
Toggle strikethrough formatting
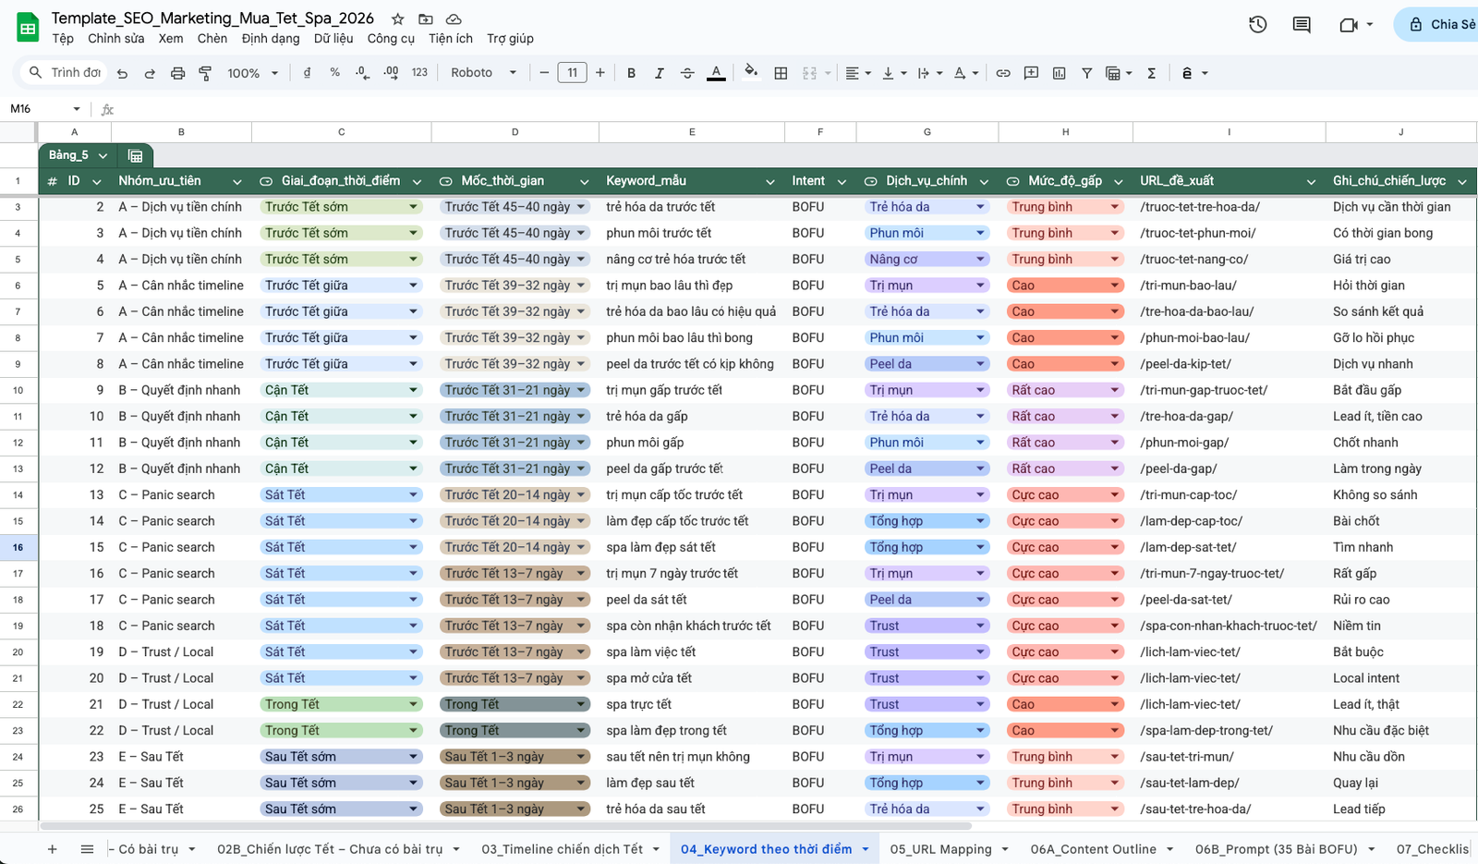click(687, 73)
